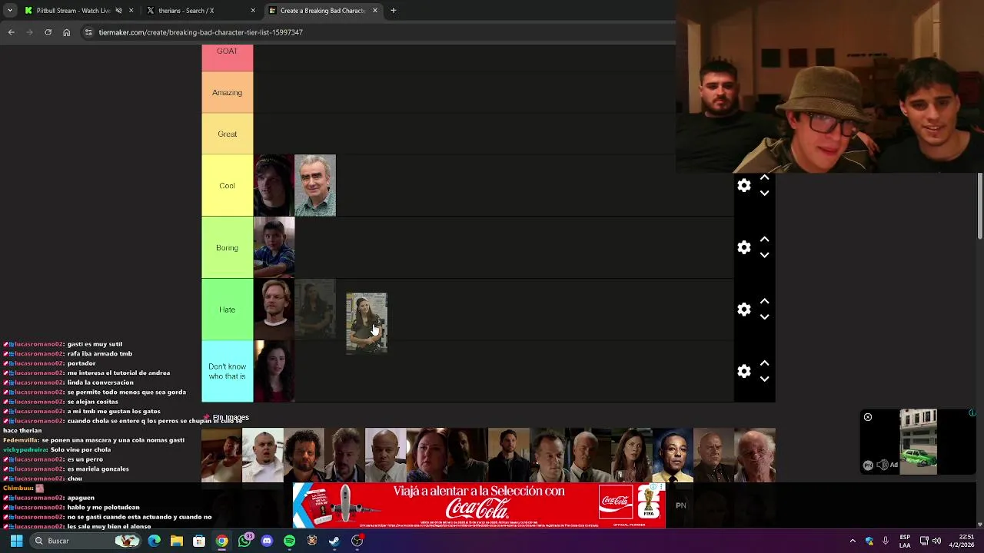Open settings gear for Don't know tier
The width and height of the screenshot is (984, 553).
click(x=743, y=371)
